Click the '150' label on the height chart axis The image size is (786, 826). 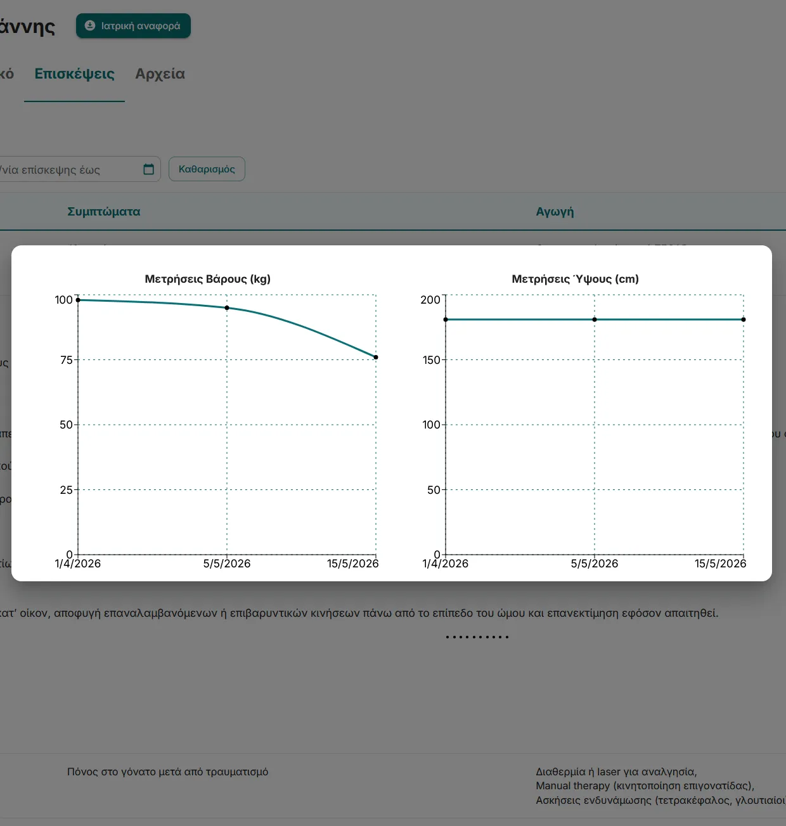click(432, 360)
